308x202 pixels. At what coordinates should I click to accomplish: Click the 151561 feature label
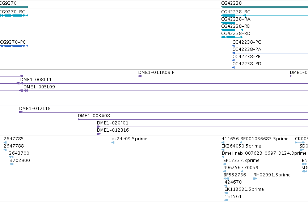point(233,197)
